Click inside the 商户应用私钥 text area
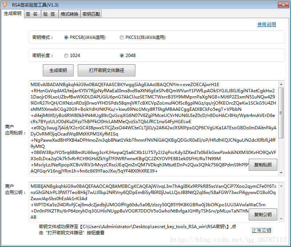 click(145, 120)
